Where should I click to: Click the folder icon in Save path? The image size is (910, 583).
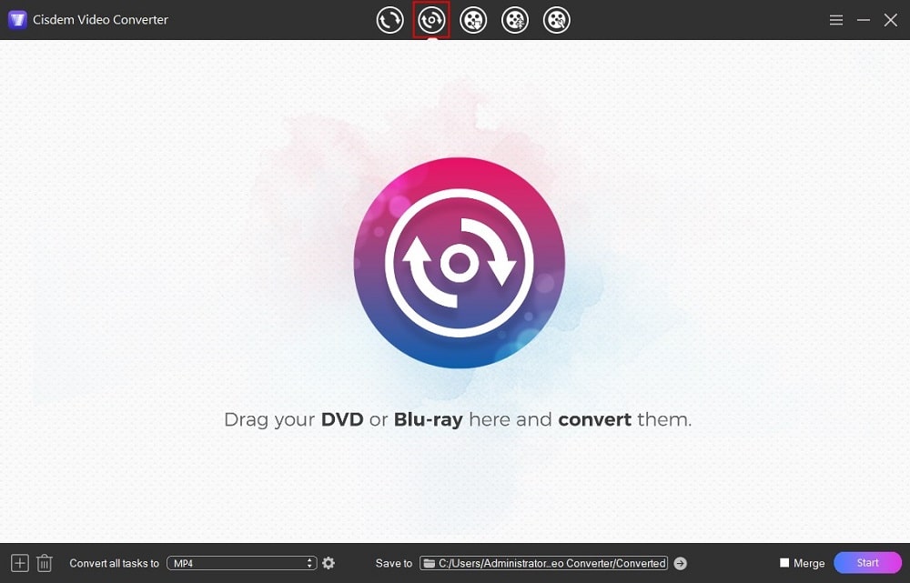tap(429, 563)
